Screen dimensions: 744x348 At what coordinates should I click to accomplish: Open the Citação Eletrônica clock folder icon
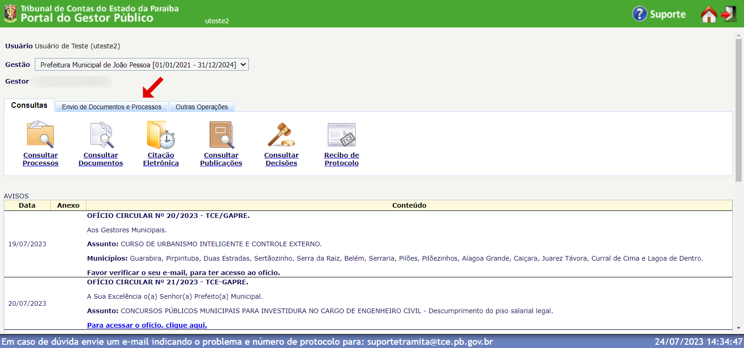click(161, 135)
